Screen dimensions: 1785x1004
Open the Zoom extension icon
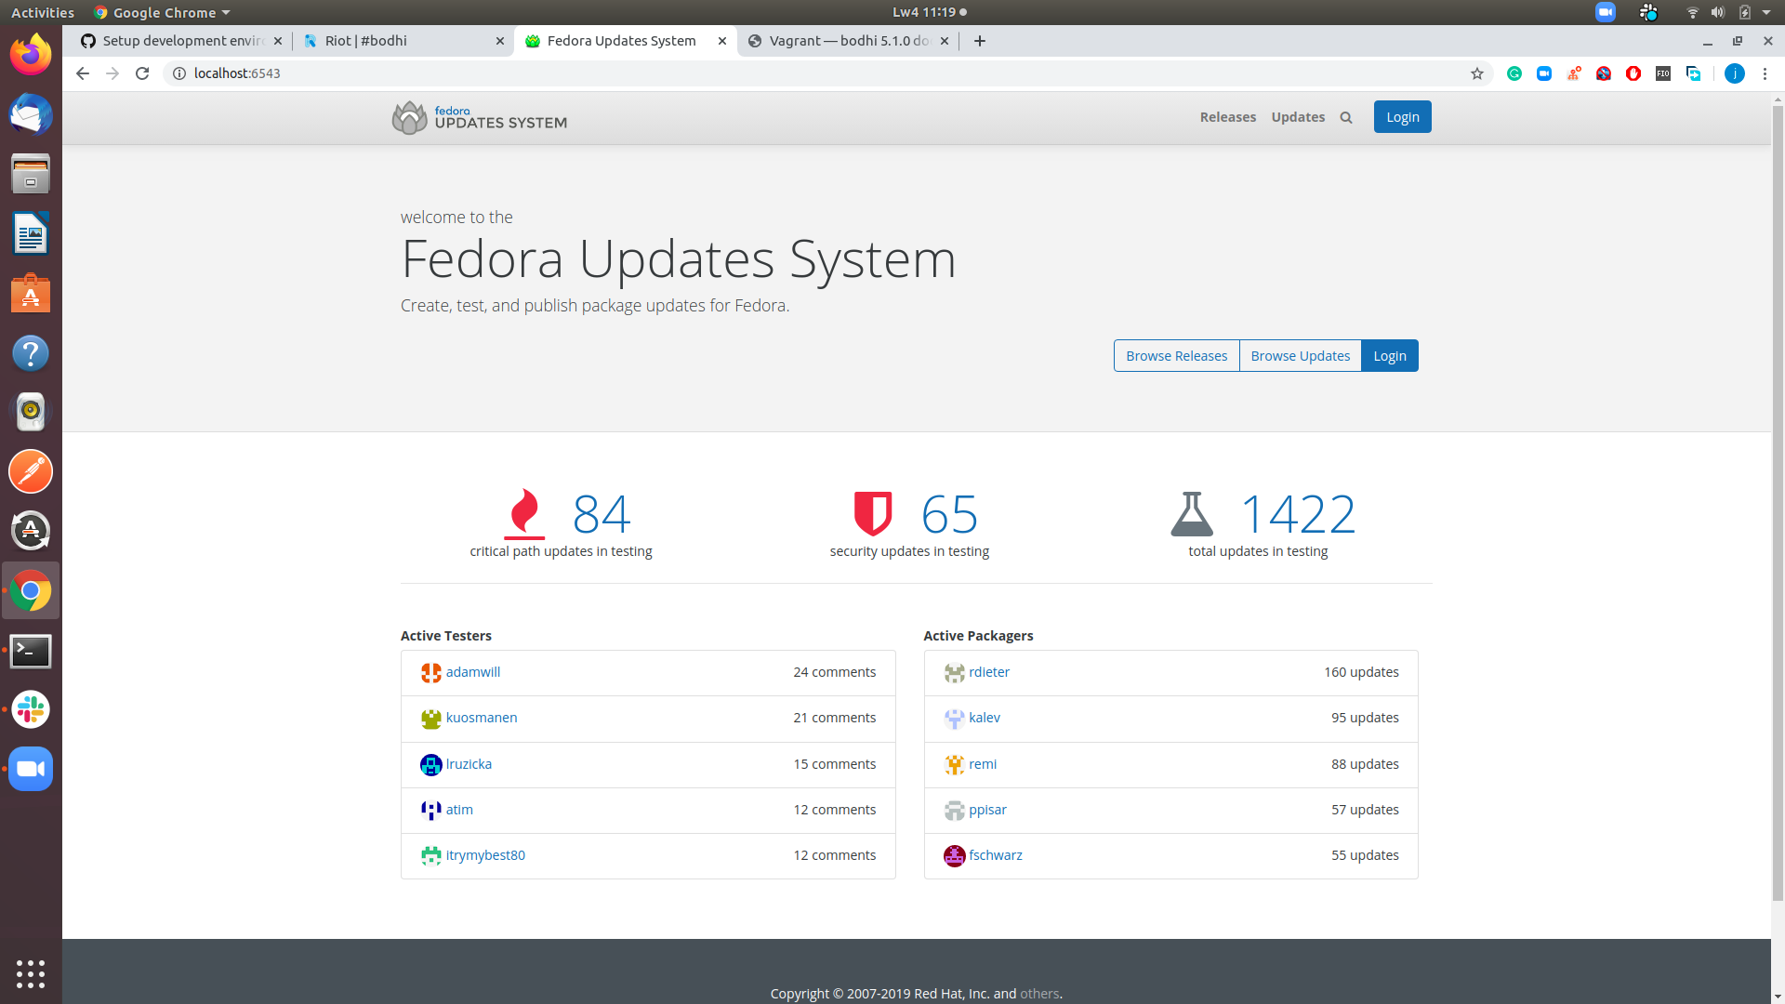pos(1544,73)
